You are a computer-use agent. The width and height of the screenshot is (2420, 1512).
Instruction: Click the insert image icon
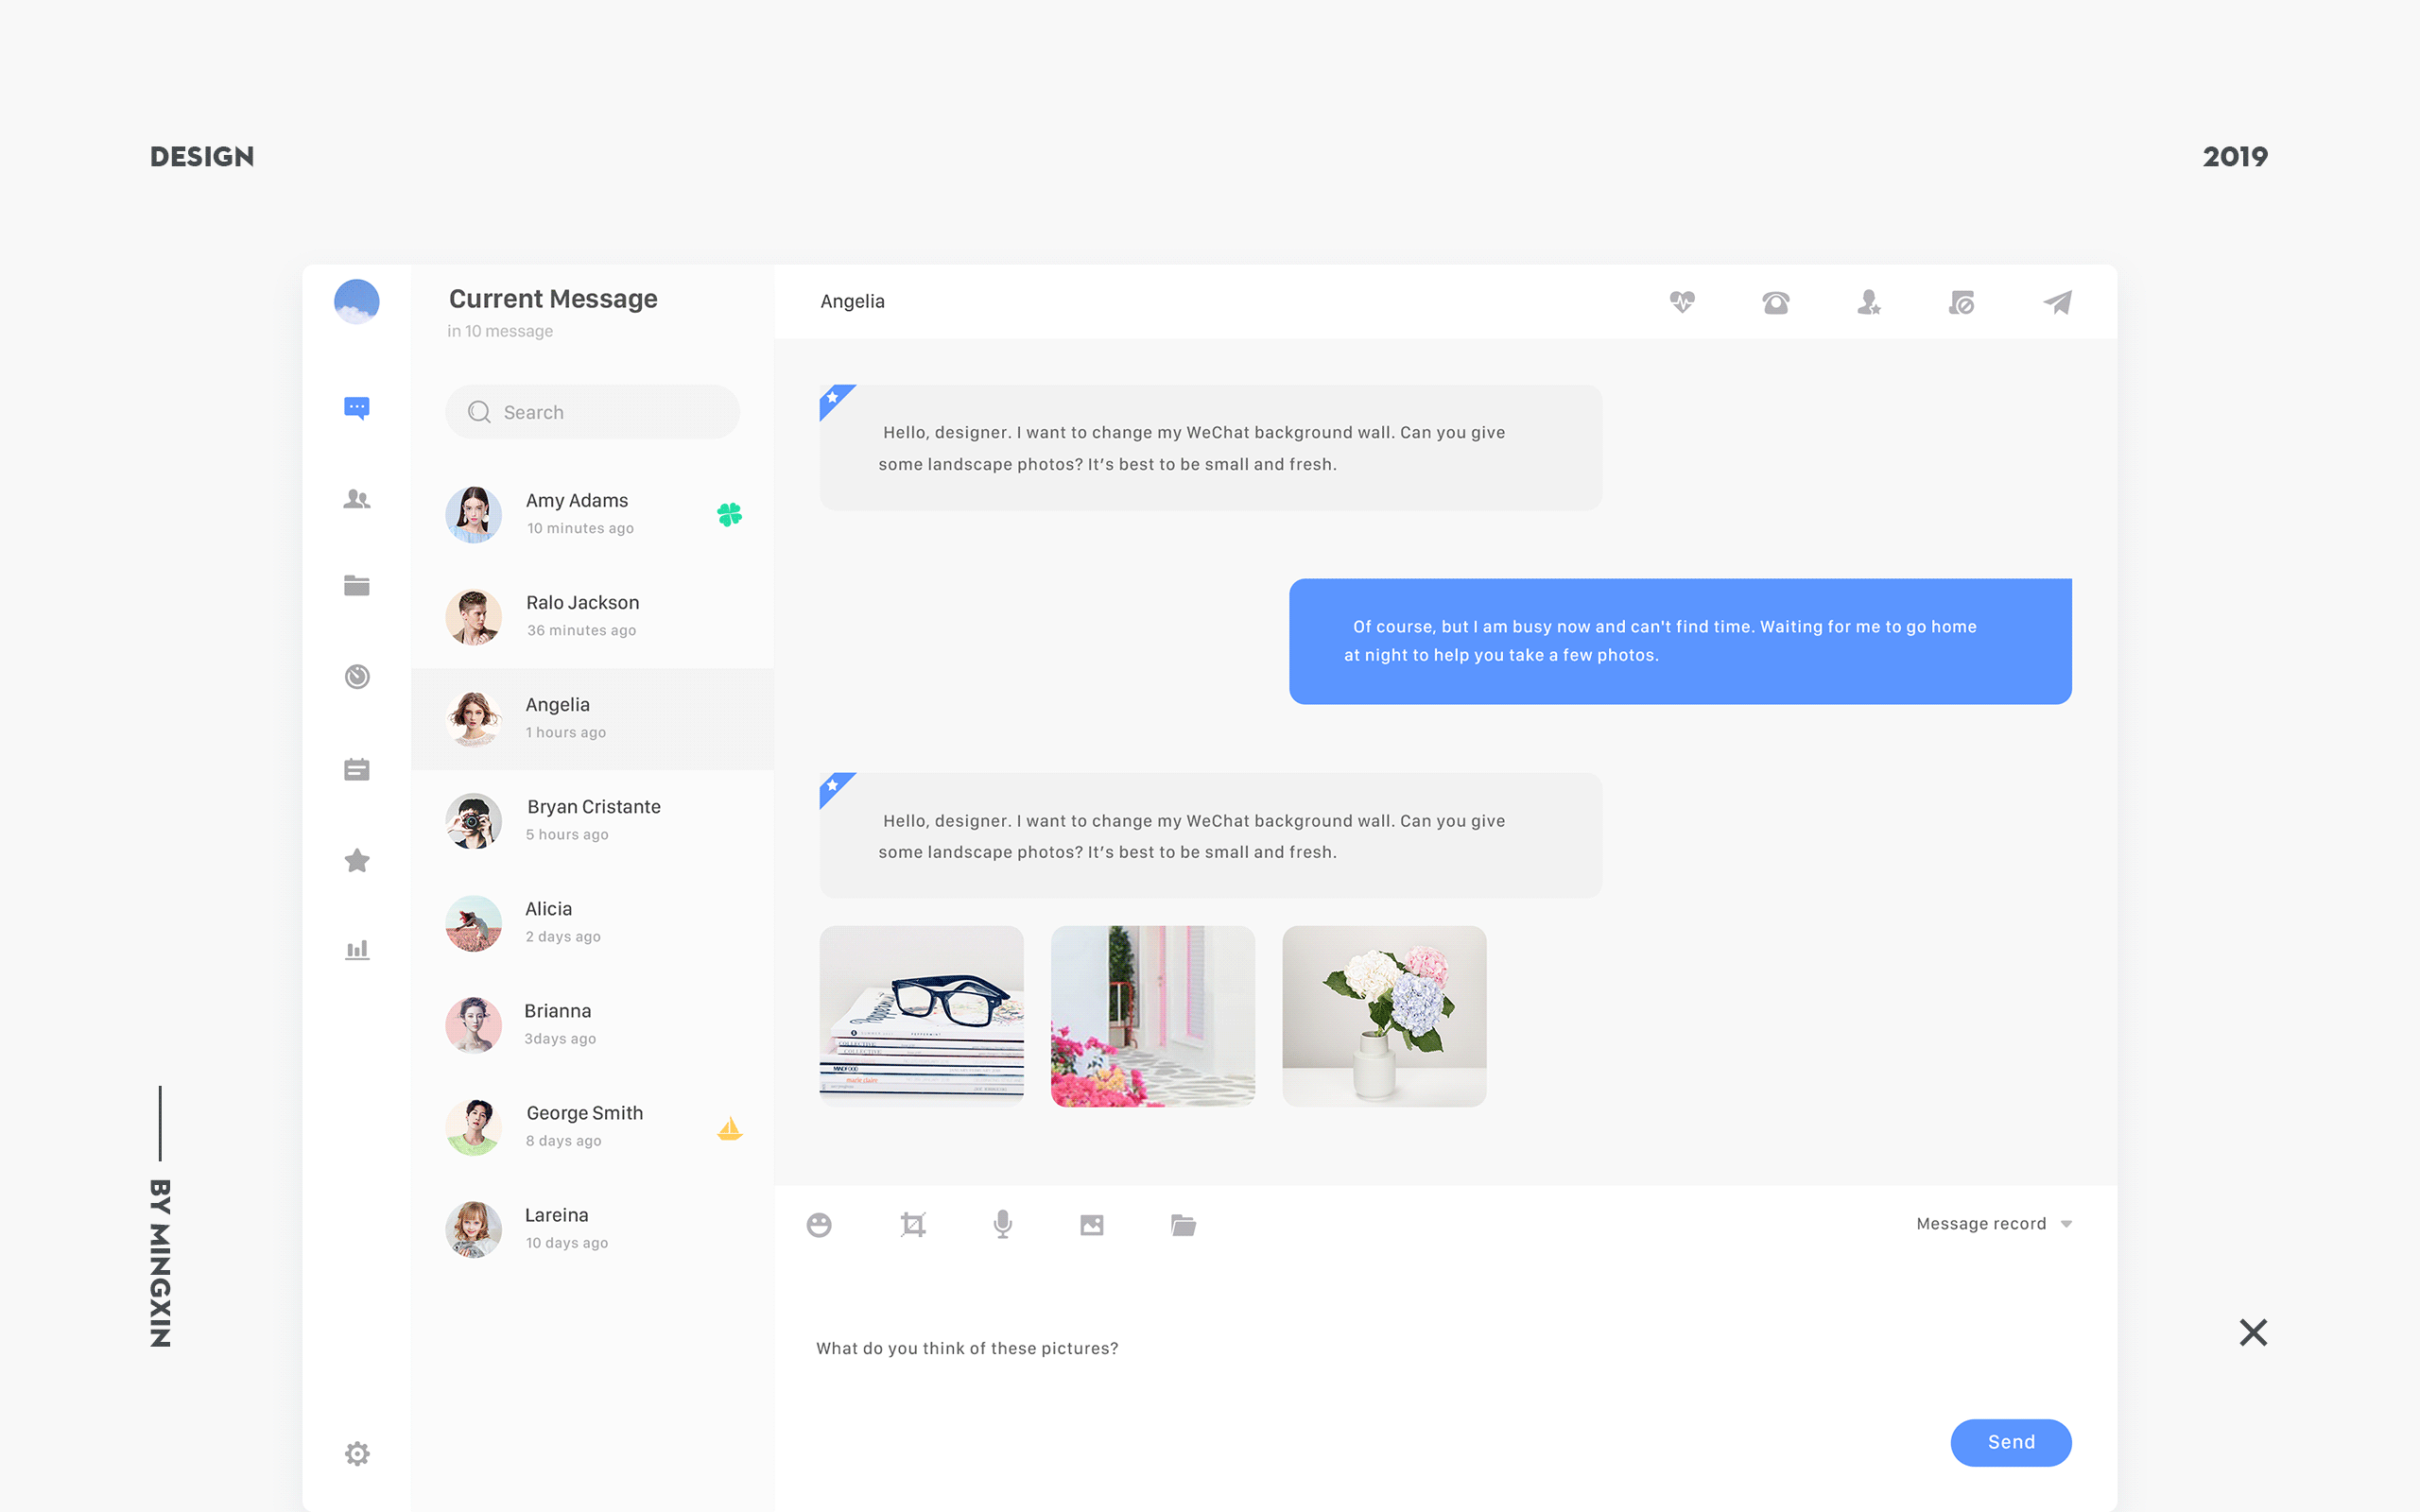tap(1091, 1225)
